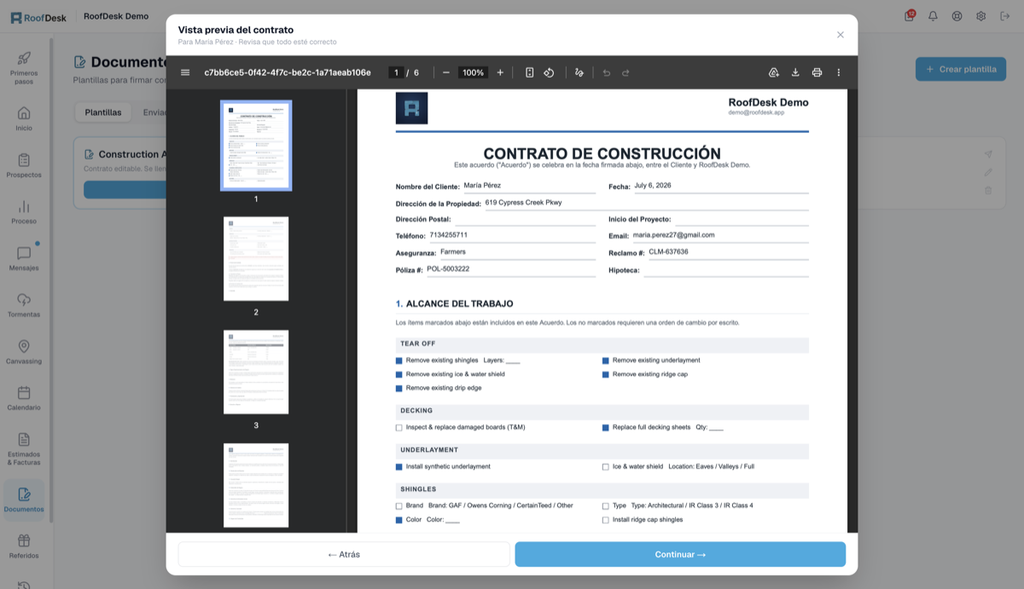The width and height of the screenshot is (1024, 589).
Task: Toggle Remove existing underlayment checkbox
Action: 606,361
